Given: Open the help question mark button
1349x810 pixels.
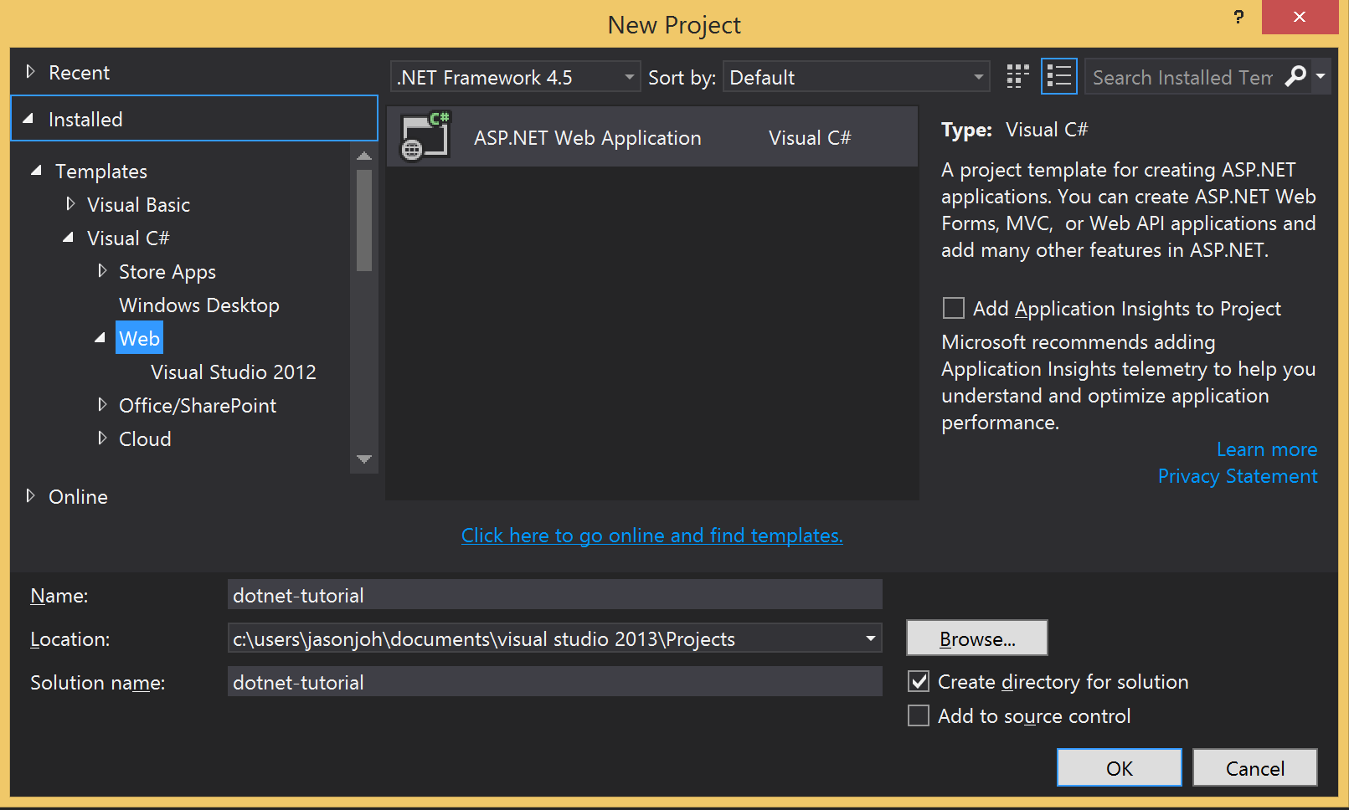Looking at the screenshot, I should (x=1238, y=17).
